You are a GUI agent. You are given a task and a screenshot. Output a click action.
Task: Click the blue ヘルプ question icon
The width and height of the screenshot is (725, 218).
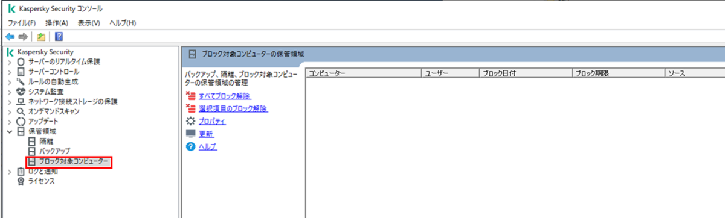pyautogui.click(x=191, y=147)
